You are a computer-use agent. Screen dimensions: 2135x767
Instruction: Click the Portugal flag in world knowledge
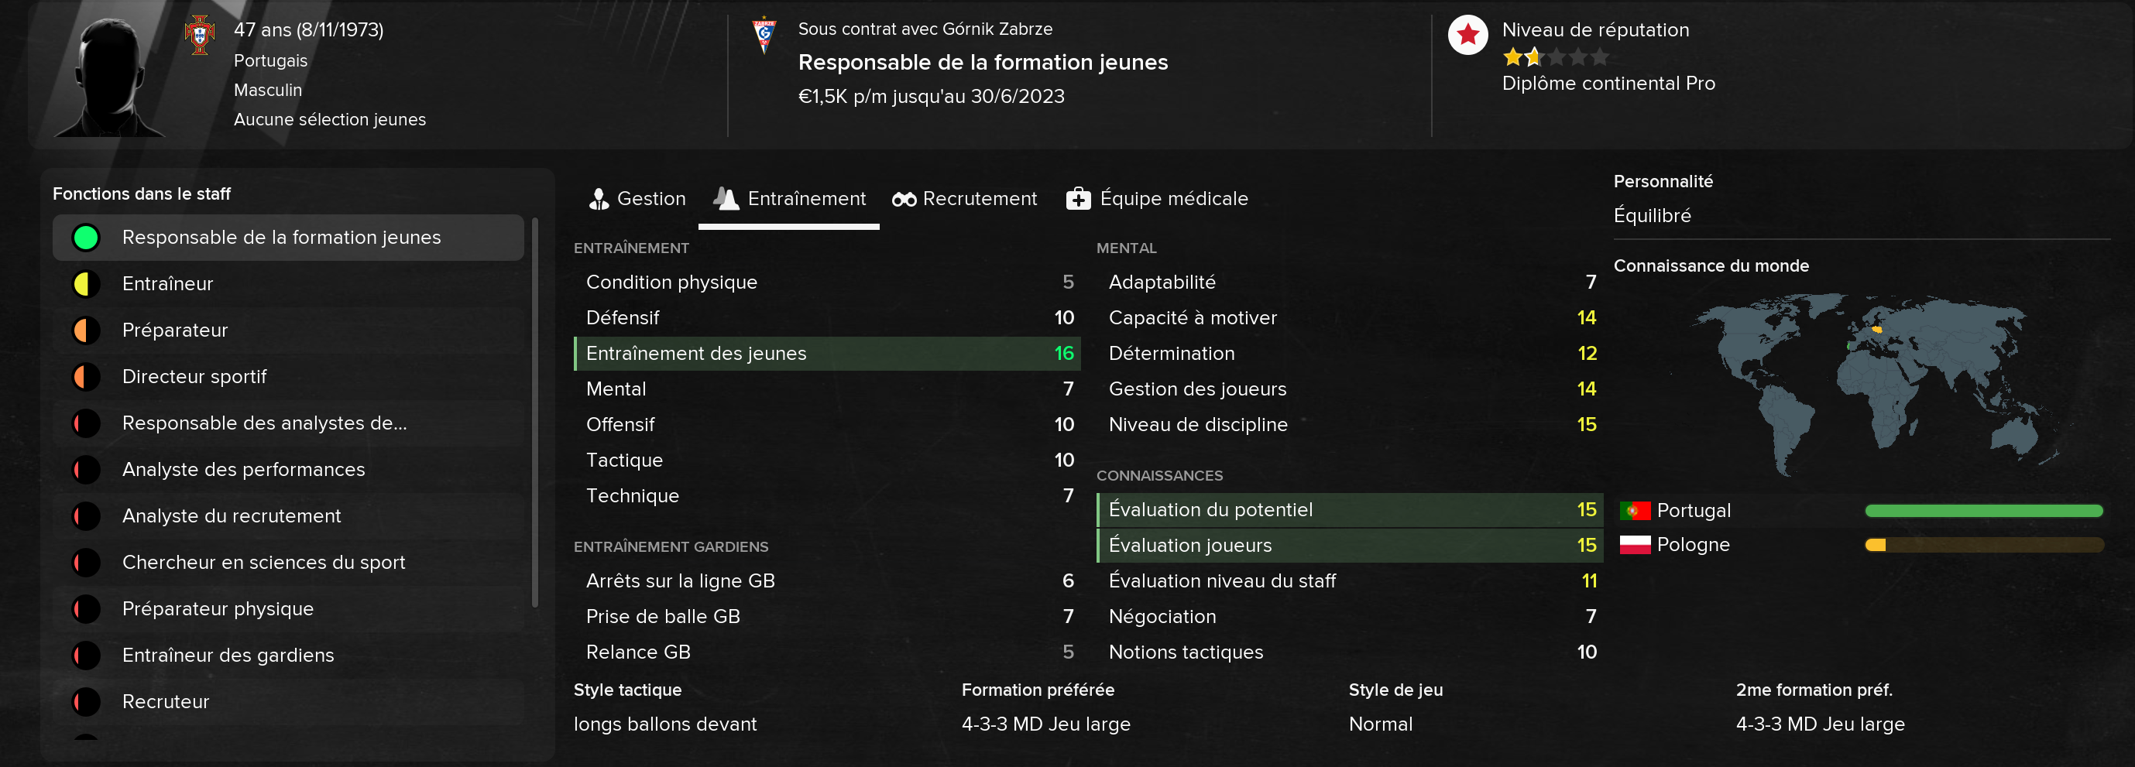click(x=1635, y=510)
